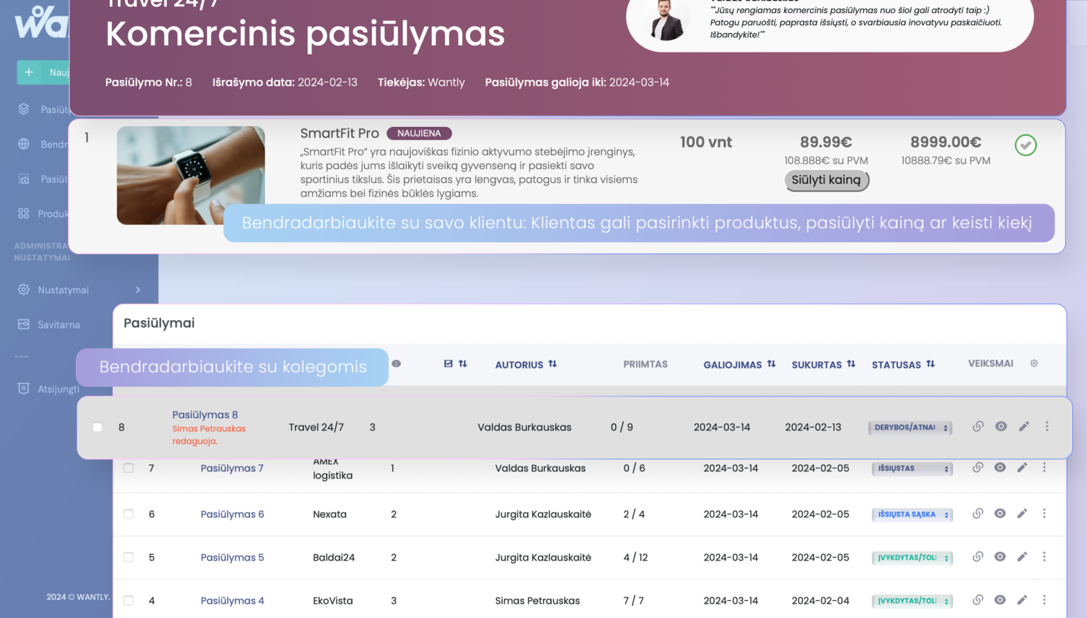Open the Pasiūlymas 7 link

click(232, 468)
